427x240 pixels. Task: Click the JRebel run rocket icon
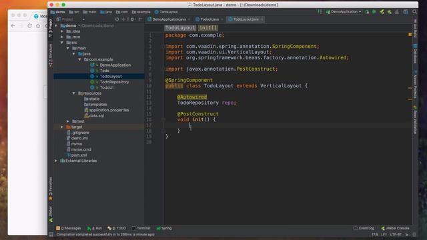click(382, 12)
